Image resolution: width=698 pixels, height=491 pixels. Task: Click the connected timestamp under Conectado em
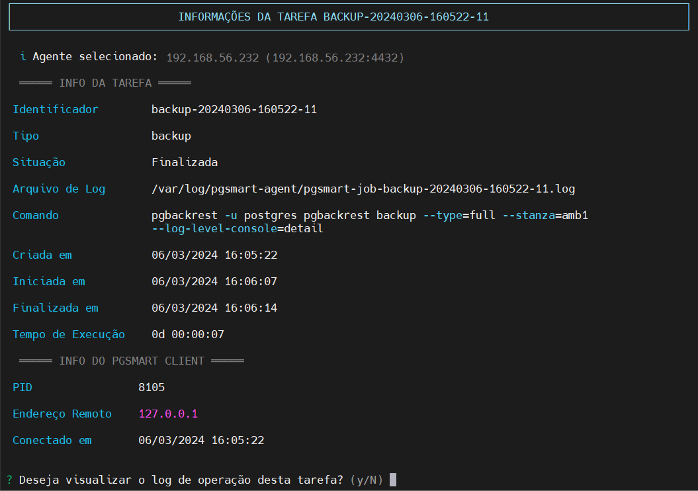[201, 441]
